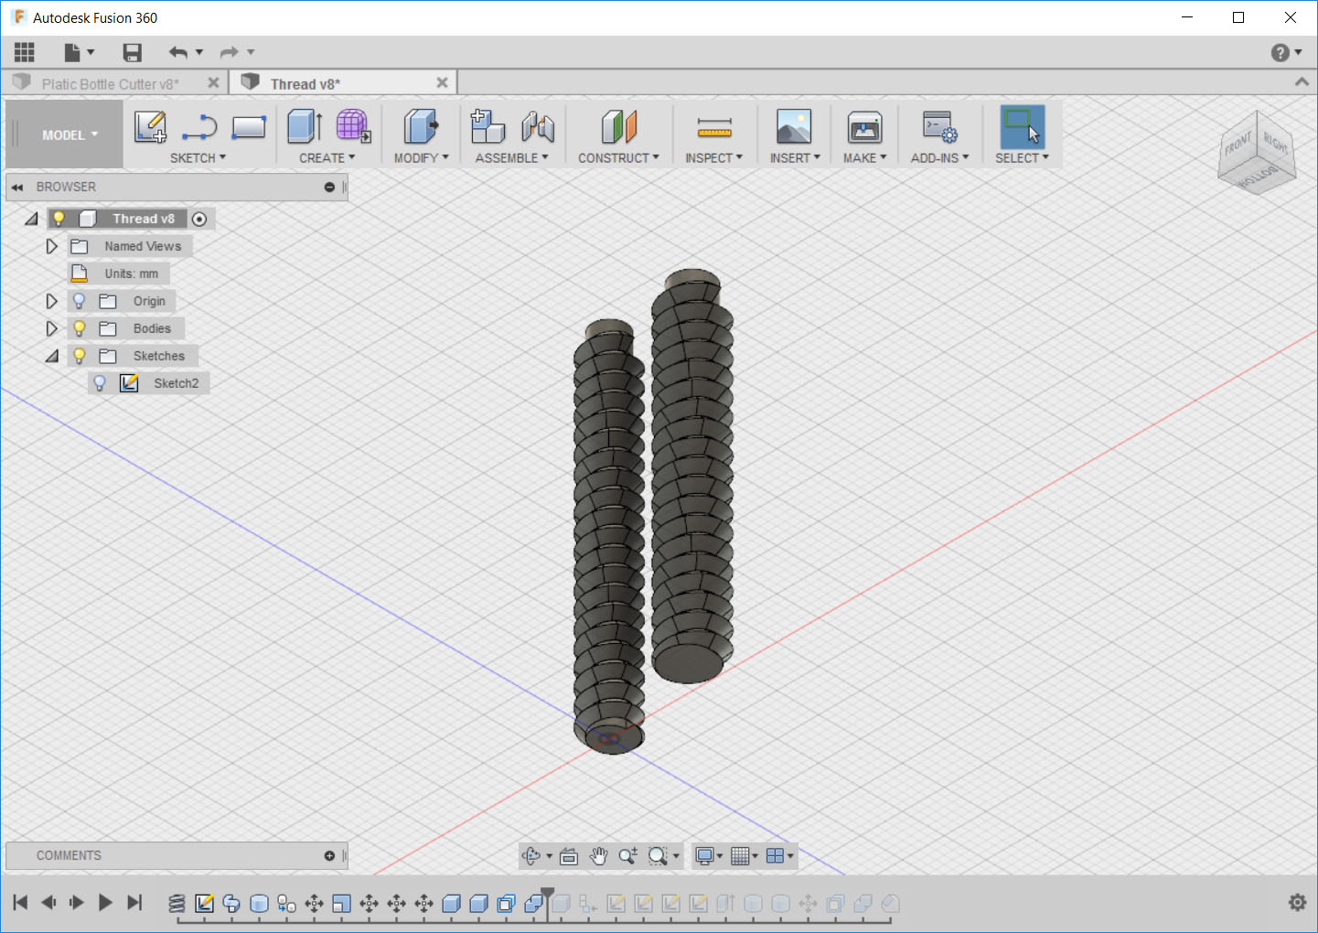Collapse the Browser panel arrows

pos(17,187)
